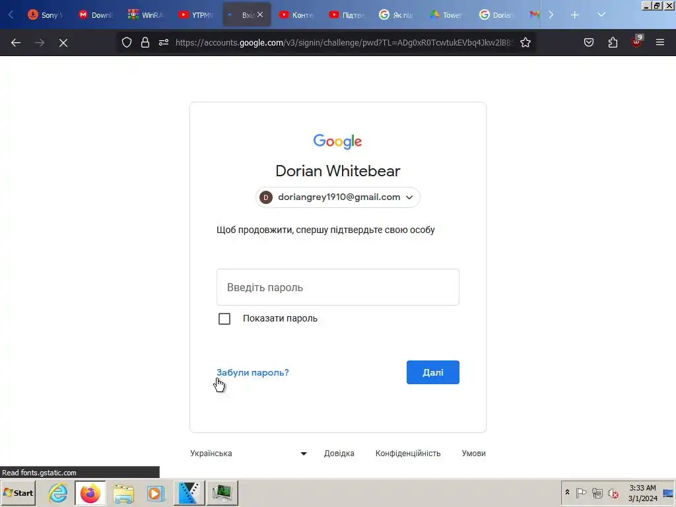Open the clock showing 3:33 AM
The image size is (676, 507).
point(643,492)
